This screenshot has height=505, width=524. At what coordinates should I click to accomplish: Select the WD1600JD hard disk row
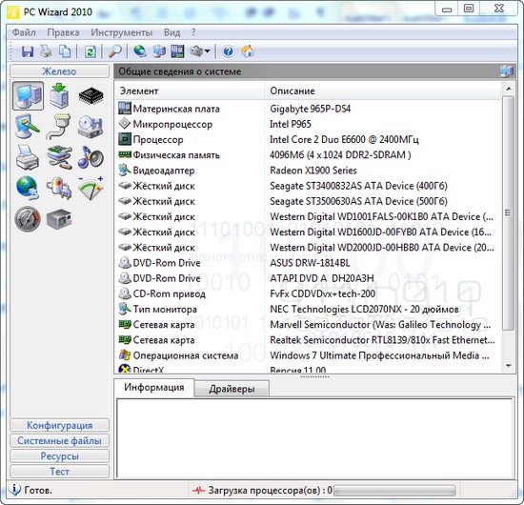click(308, 232)
